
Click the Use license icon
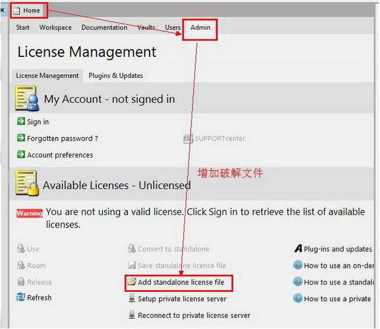tap(21, 248)
